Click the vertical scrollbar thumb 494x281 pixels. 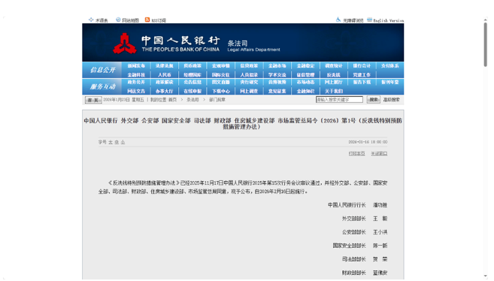pos(486,44)
